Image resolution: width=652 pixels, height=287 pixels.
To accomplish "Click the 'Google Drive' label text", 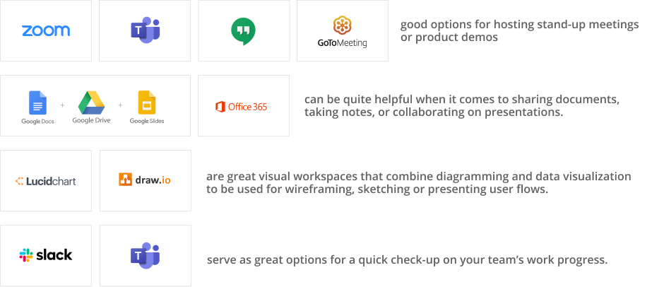I will [x=92, y=120].
